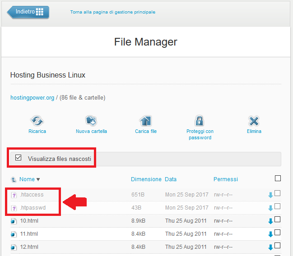Screen dimensions: 293x256
Task: Download 12.html using the arrow icon
Action: tap(271, 247)
